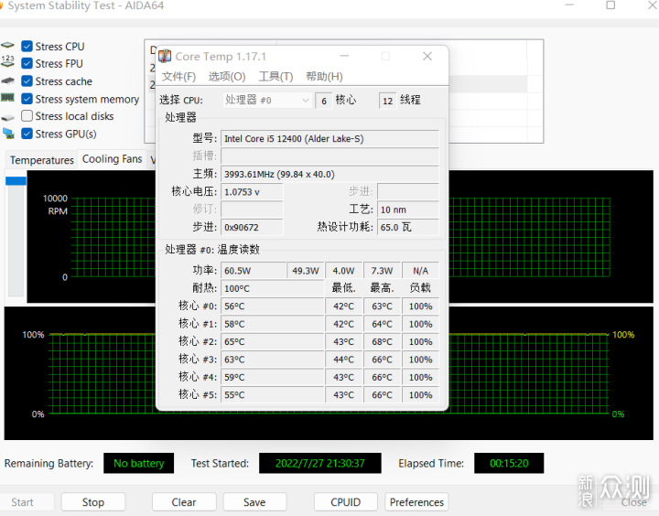Screen dimensions: 659x516
Task: Click the disabled Start button
Action: (22, 502)
